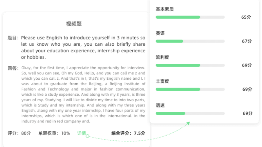Click the 评分：80分 score label
Screen dimensions: 262x147
click(x=19, y=133)
